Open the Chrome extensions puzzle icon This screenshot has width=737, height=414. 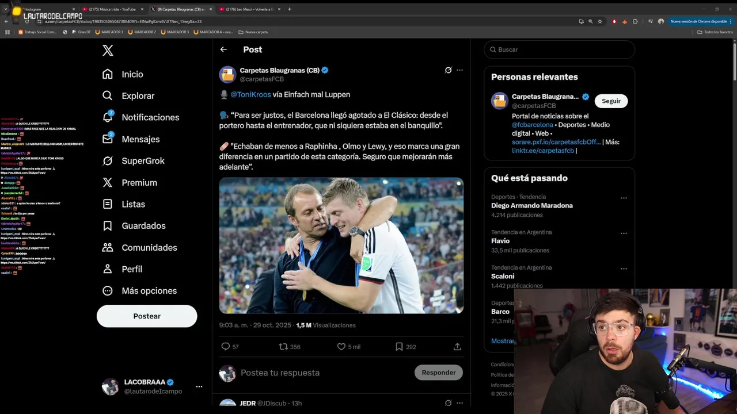coord(635,21)
